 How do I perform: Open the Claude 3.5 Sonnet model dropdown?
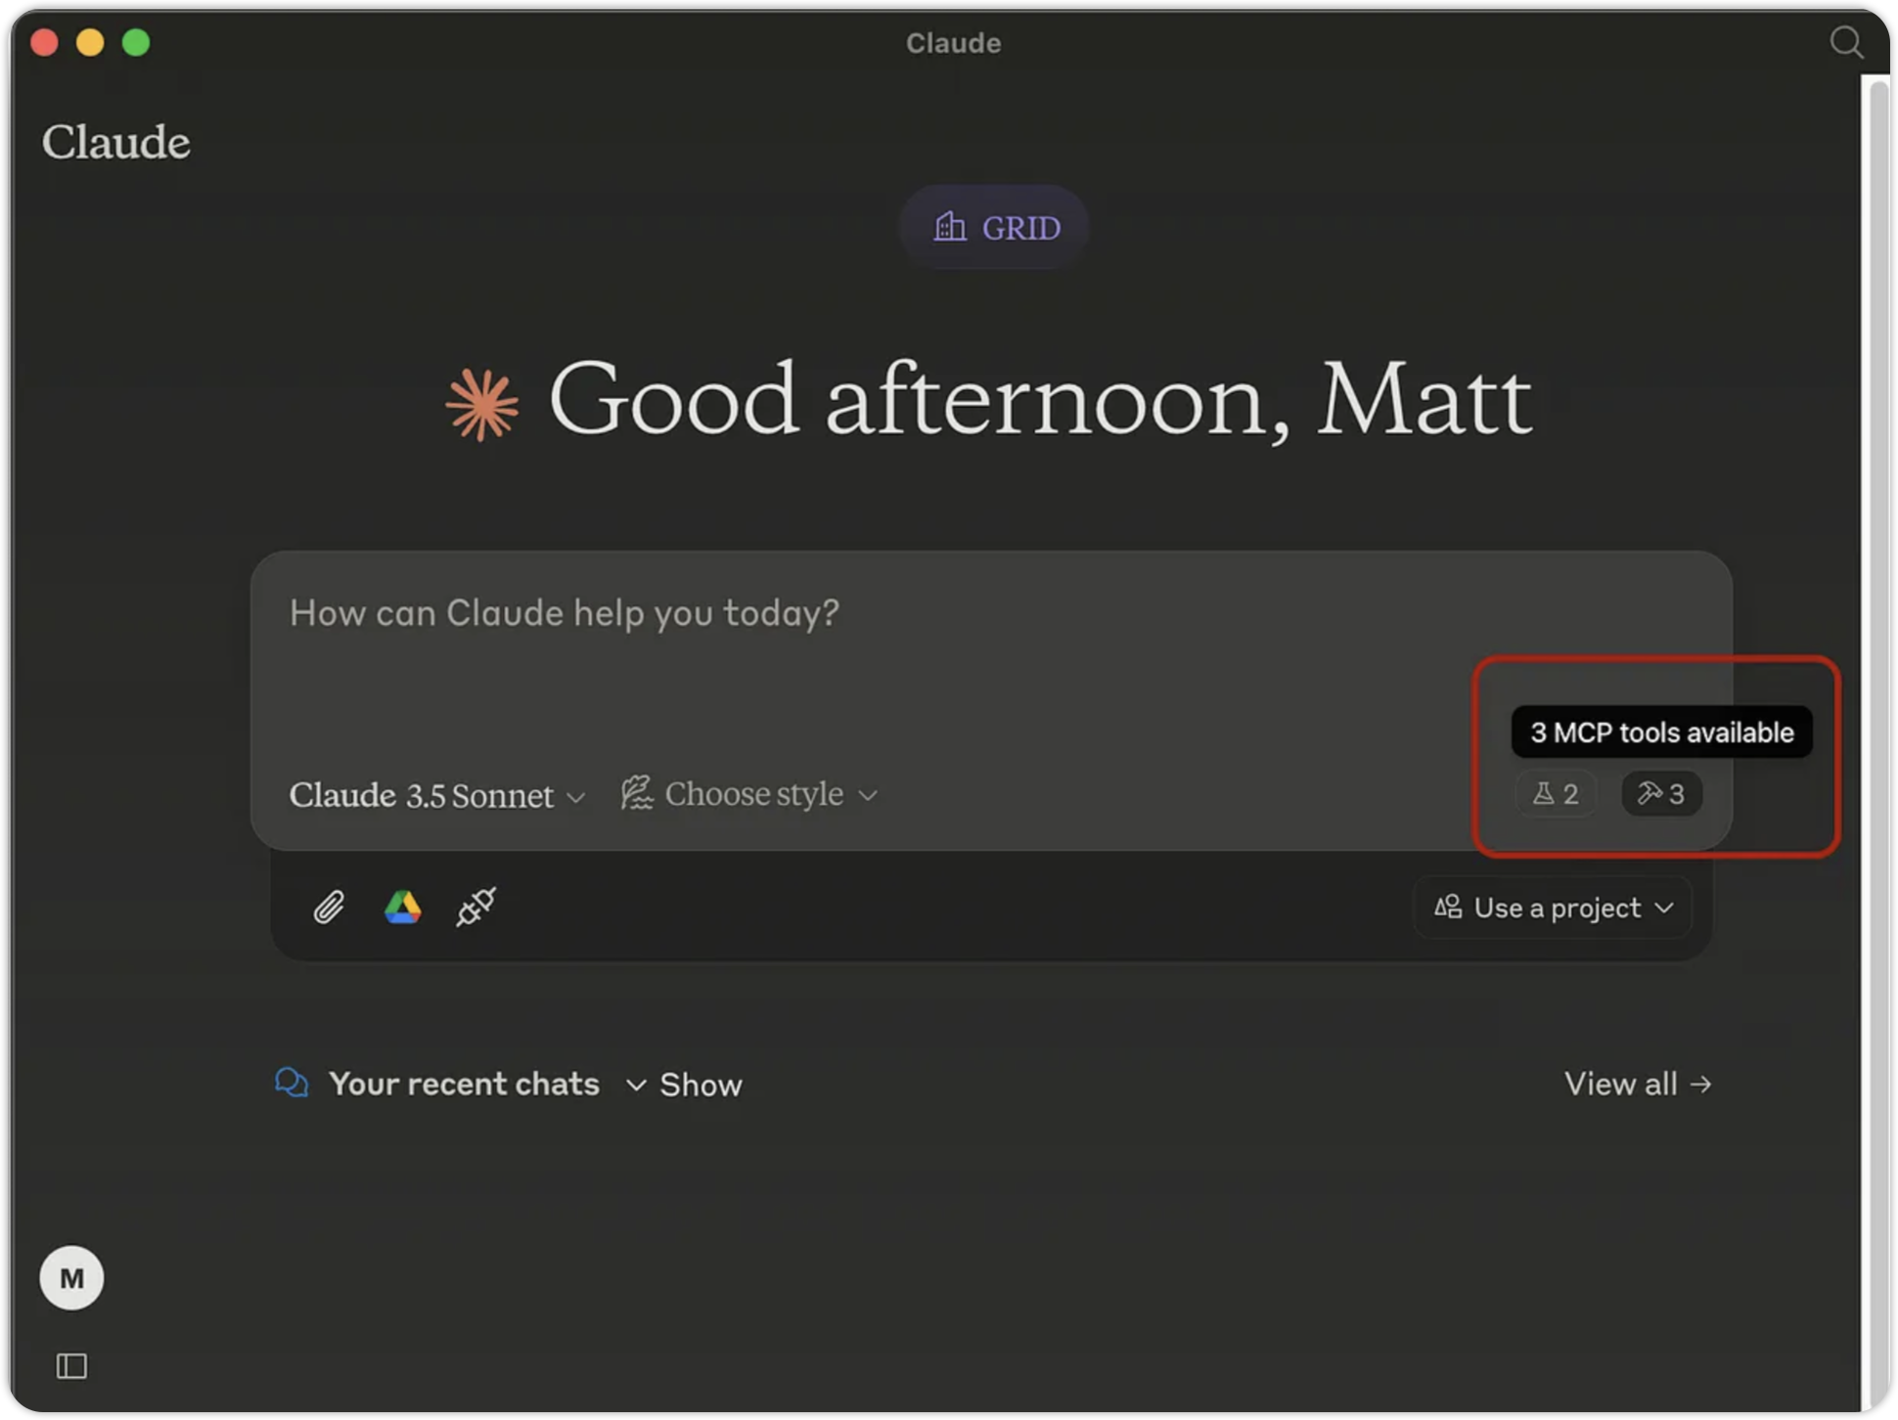(436, 795)
